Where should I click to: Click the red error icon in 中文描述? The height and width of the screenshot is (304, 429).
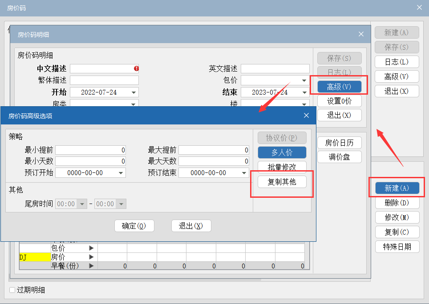pos(136,68)
